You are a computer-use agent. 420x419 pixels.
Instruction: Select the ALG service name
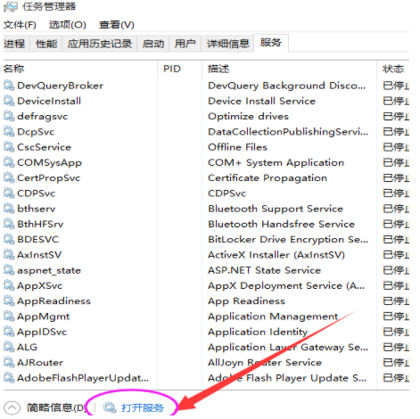pyautogui.click(x=28, y=347)
